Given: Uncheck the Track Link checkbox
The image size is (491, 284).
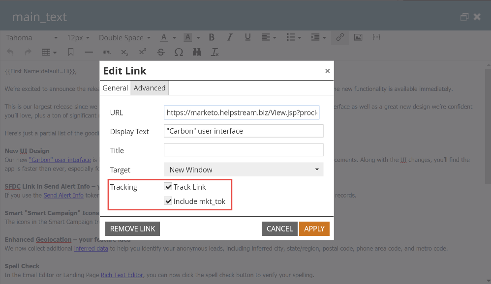Looking at the screenshot, I should tap(168, 187).
